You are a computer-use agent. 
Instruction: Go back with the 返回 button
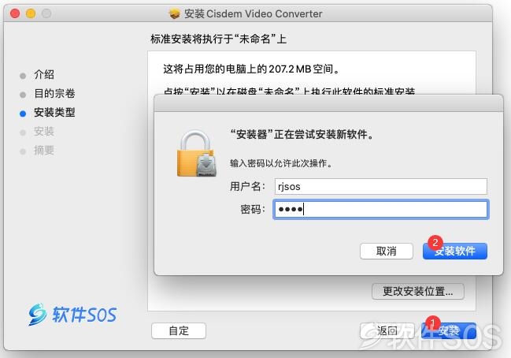click(x=387, y=330)
